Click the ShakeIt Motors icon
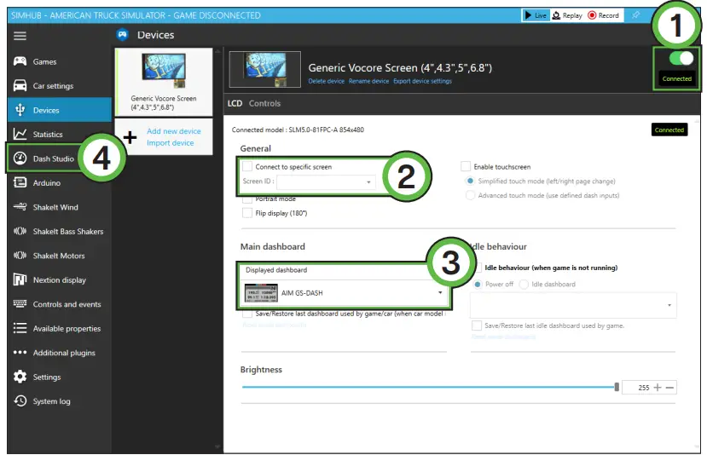Screen dimensions: 707x455 tap(20, 256)
